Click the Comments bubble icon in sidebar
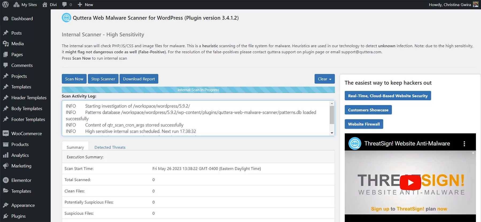 (6, 65)
